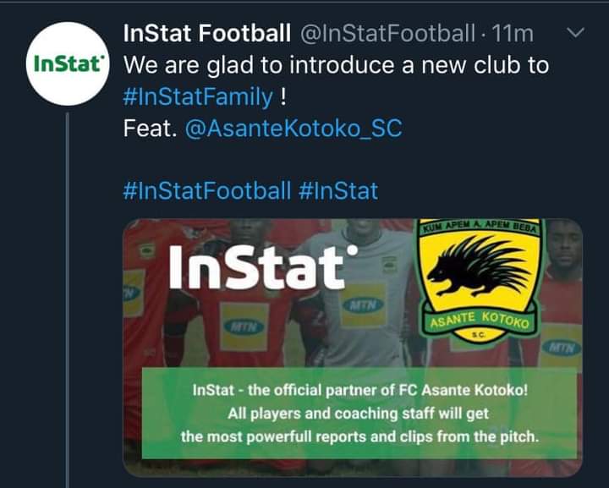Open the #InStatFamily hashtag
This screenshot has width=609, height=488.
pos(198,96)
